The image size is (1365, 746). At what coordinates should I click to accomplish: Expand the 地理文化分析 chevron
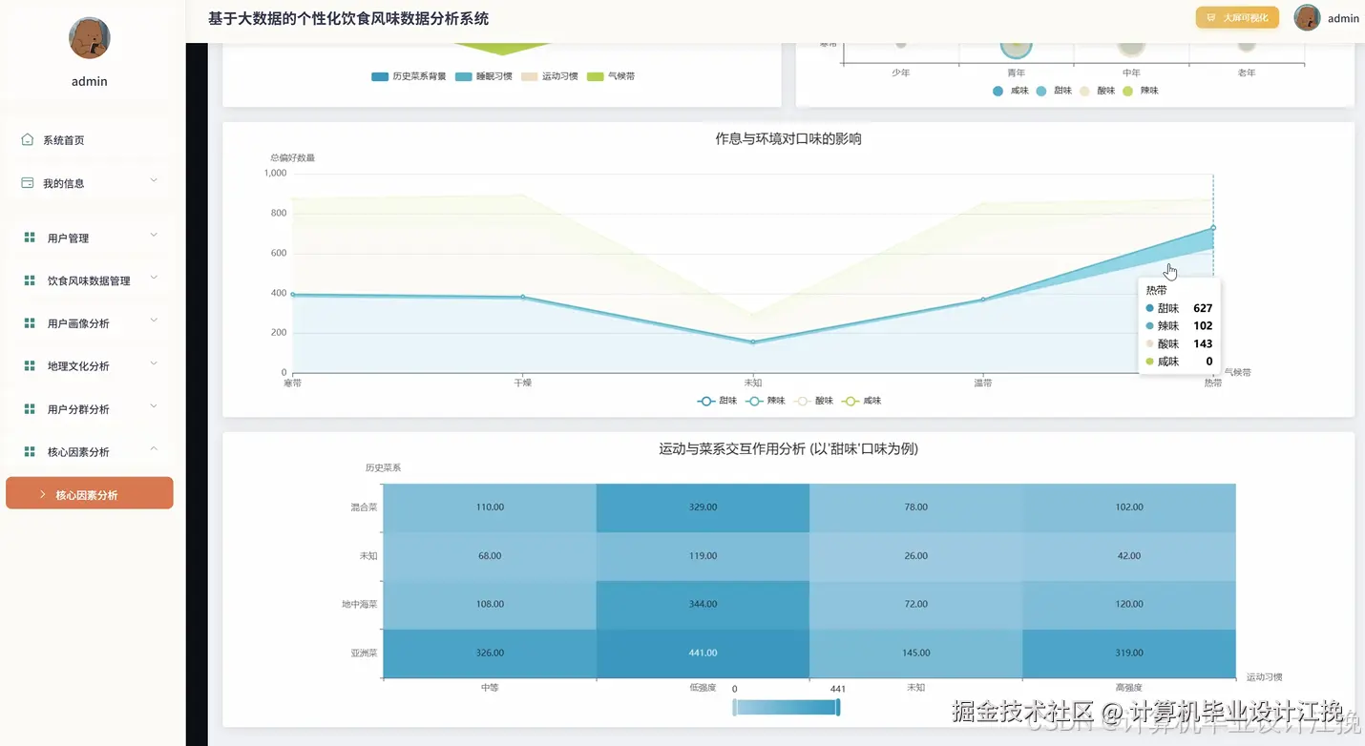(154, 363)
